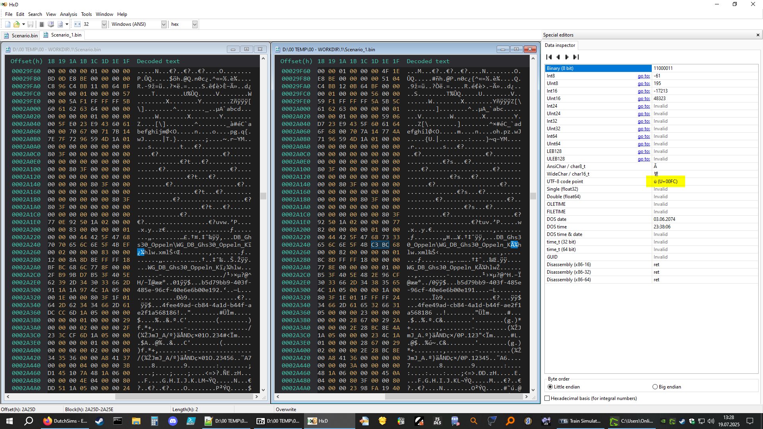Click the highlighted C3 byte in Scenario_1.bin

[375, 245]
